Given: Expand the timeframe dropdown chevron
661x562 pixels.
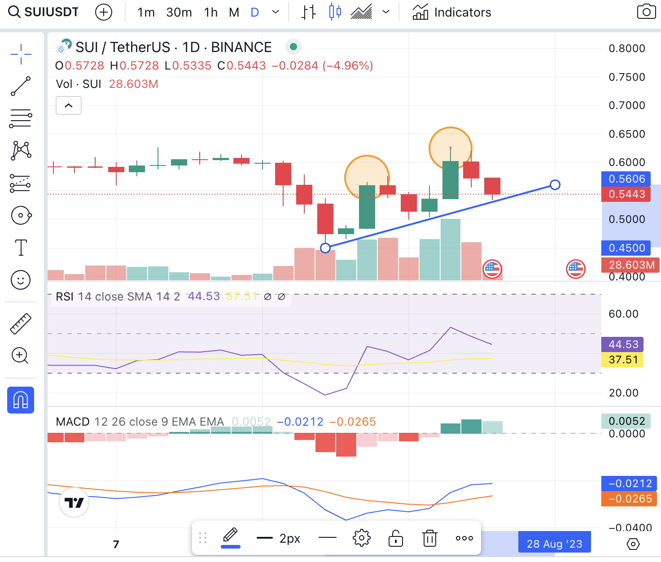Looking at the screenshot, I should [276, 12].
